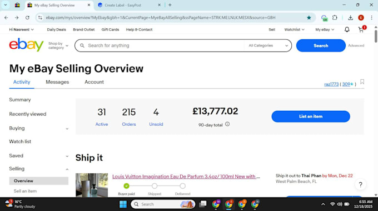
Task: Expand the My eBay dropdown
Action: pos(325,29)
